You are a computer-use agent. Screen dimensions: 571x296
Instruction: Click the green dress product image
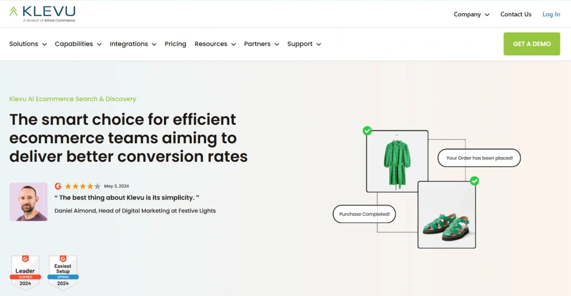click(397, 161)
